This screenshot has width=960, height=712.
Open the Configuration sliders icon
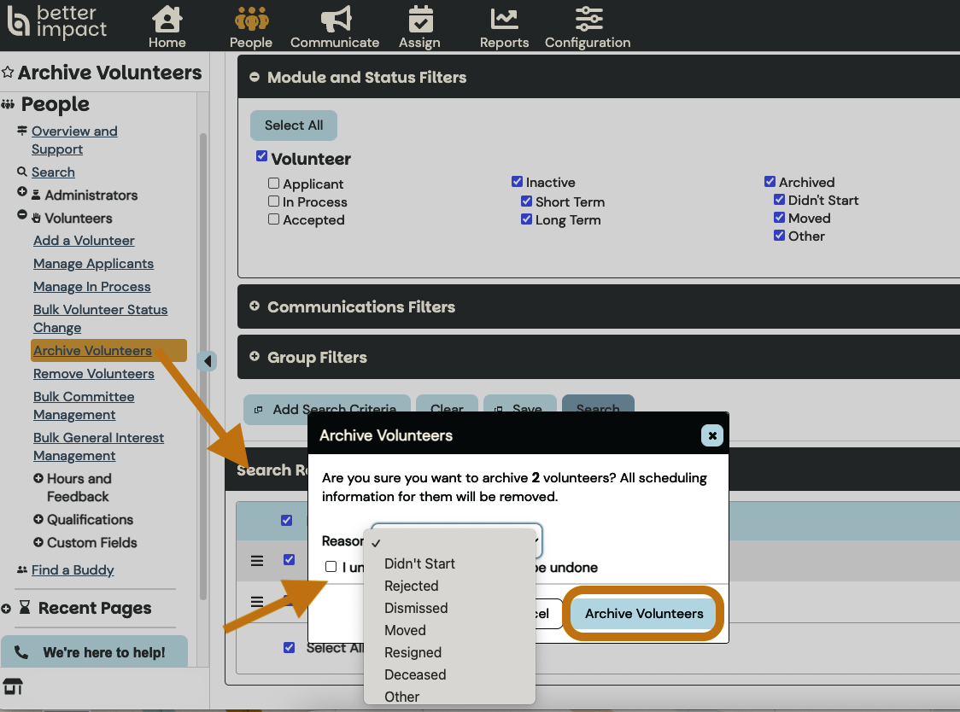588,20
